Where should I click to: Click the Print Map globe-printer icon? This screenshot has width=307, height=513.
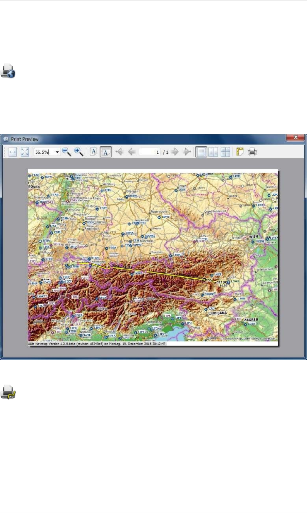(8, 71)
